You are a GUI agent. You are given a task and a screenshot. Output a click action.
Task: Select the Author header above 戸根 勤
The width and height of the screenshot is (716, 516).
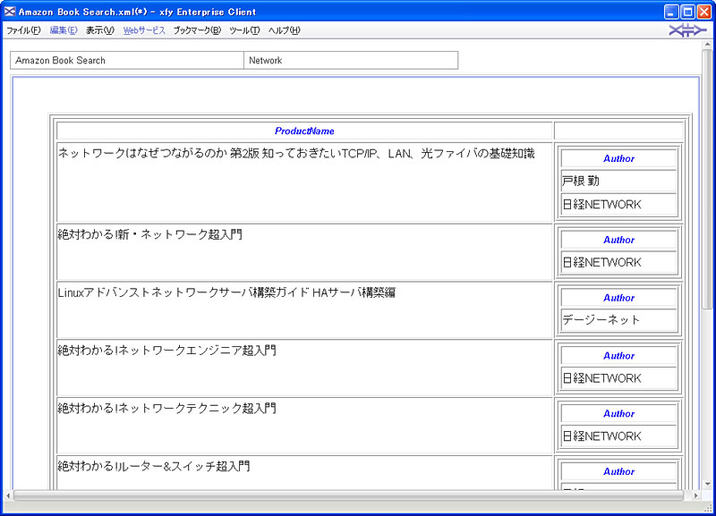point(618,159)
